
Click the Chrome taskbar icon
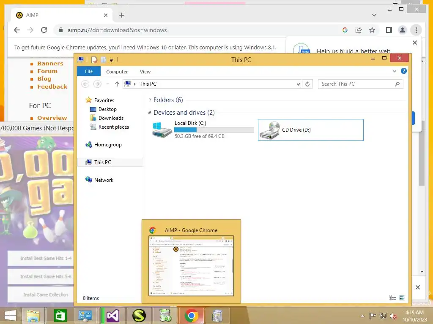[x=192, y=316]
